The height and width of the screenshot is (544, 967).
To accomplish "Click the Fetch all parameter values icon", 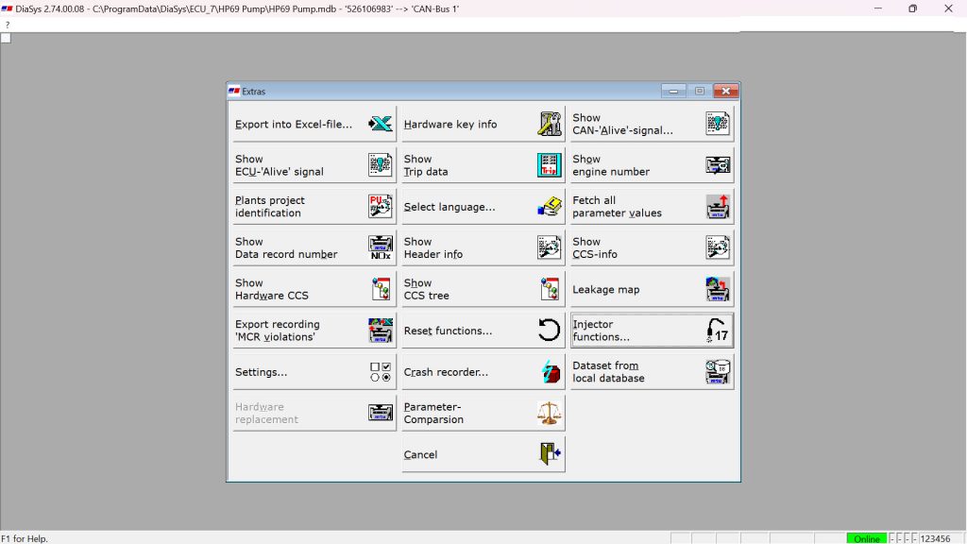I will (718, 207).
